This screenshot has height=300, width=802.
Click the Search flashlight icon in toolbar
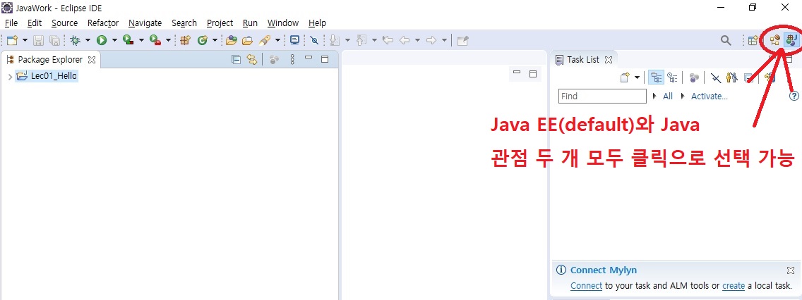(x=265, y=40)
